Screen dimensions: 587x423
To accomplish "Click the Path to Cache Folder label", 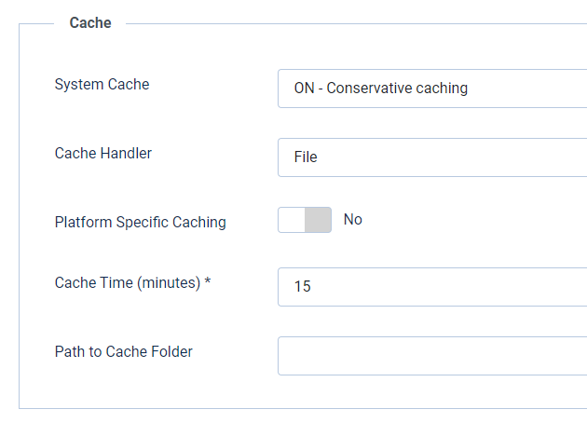I will pyautogui.click(x=124, y=351).
